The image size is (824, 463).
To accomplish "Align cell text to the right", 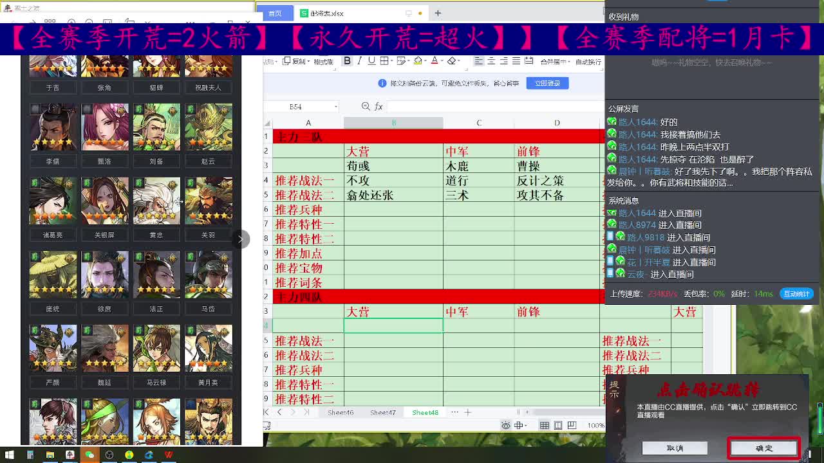I will coord(503,61).
